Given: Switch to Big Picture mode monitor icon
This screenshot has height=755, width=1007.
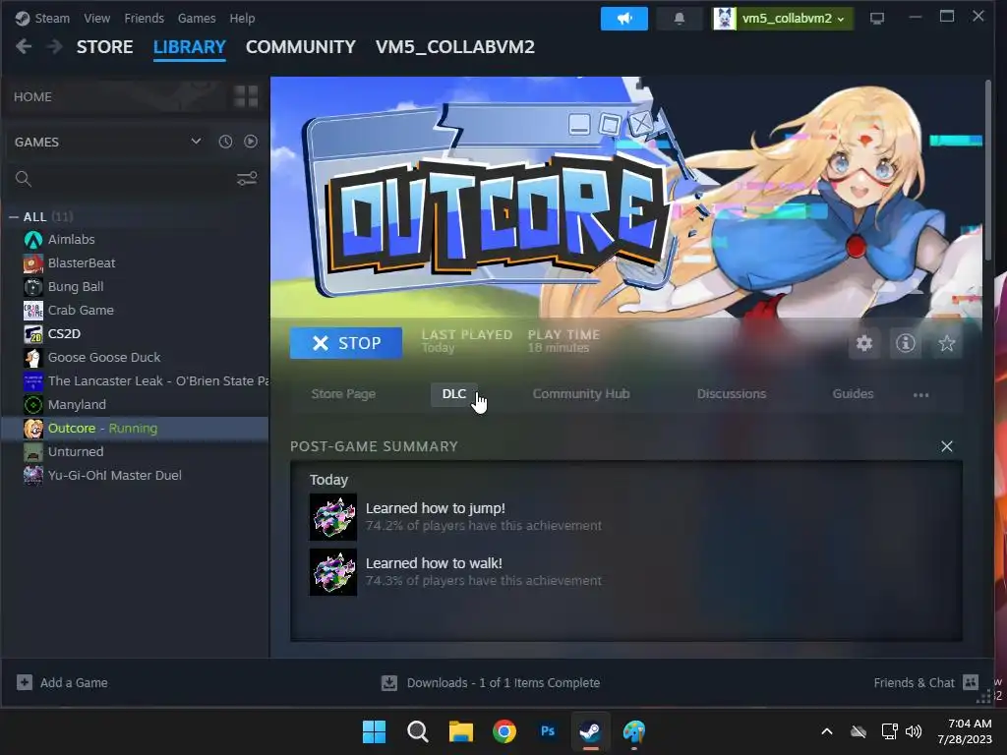Looking at the screenshot, I should pos(876,19).
